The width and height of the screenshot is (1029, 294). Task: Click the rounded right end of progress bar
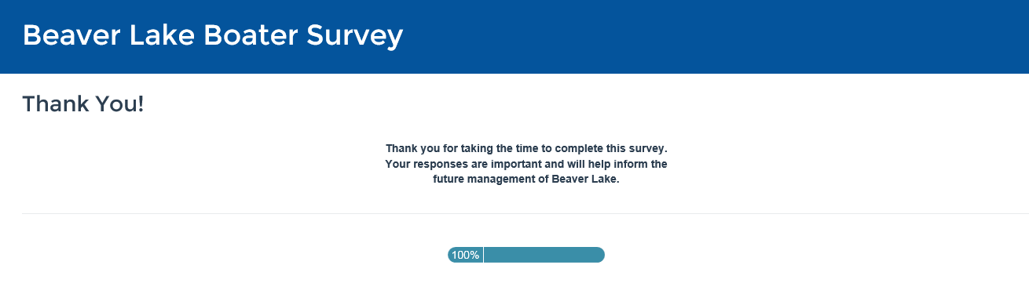[599, 255]
